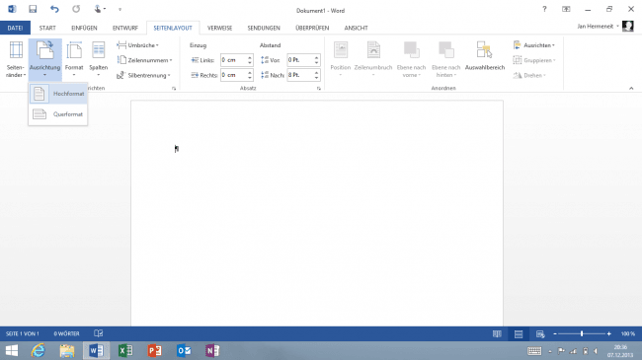Click the Save icon in quick access toolbar
Screen dimensions: 642x360
point(33,9)
